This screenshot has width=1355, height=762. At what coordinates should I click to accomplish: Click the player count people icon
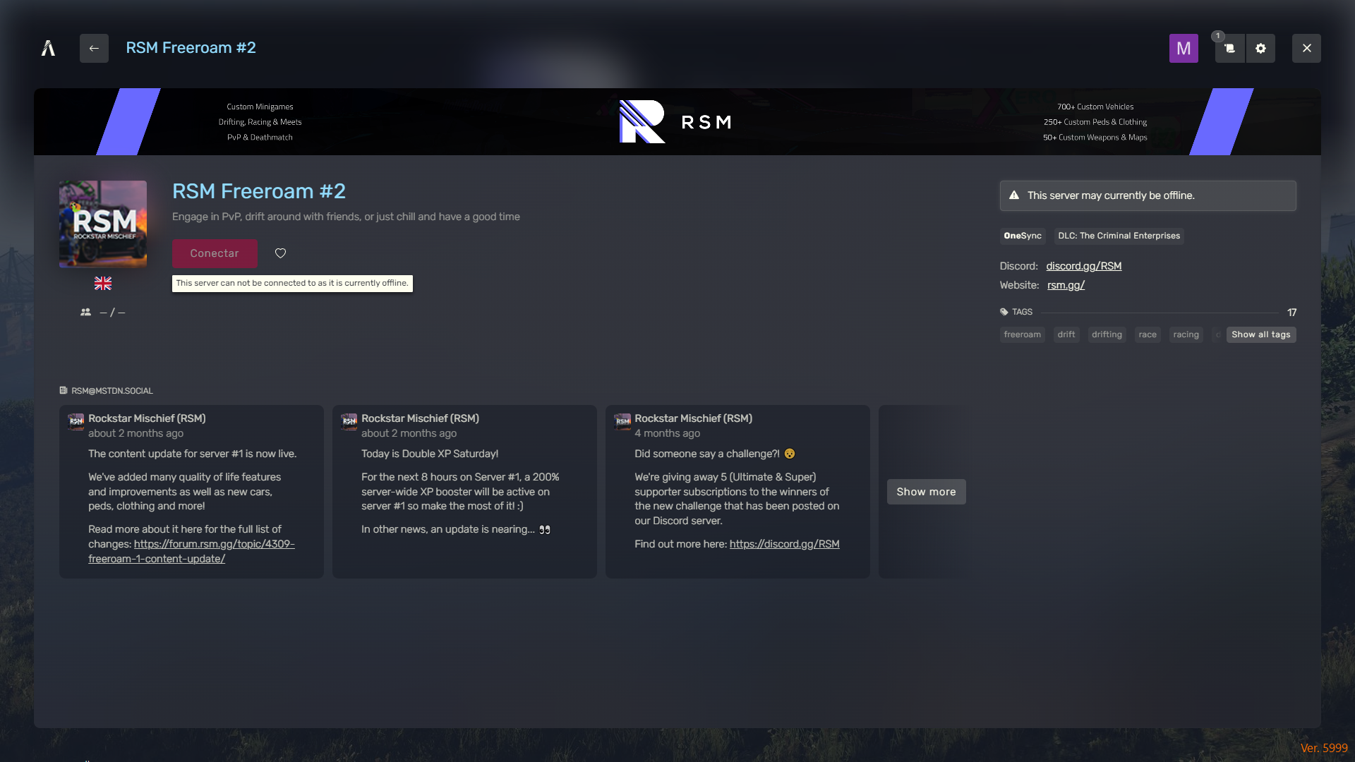point(85,312)
